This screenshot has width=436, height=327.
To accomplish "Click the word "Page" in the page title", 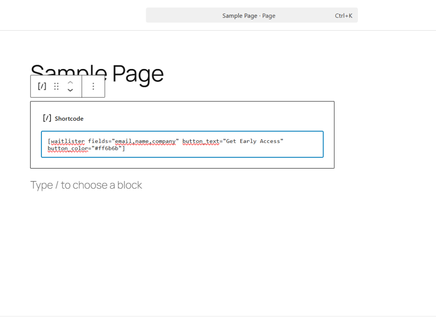I will [x=138, y=74].
